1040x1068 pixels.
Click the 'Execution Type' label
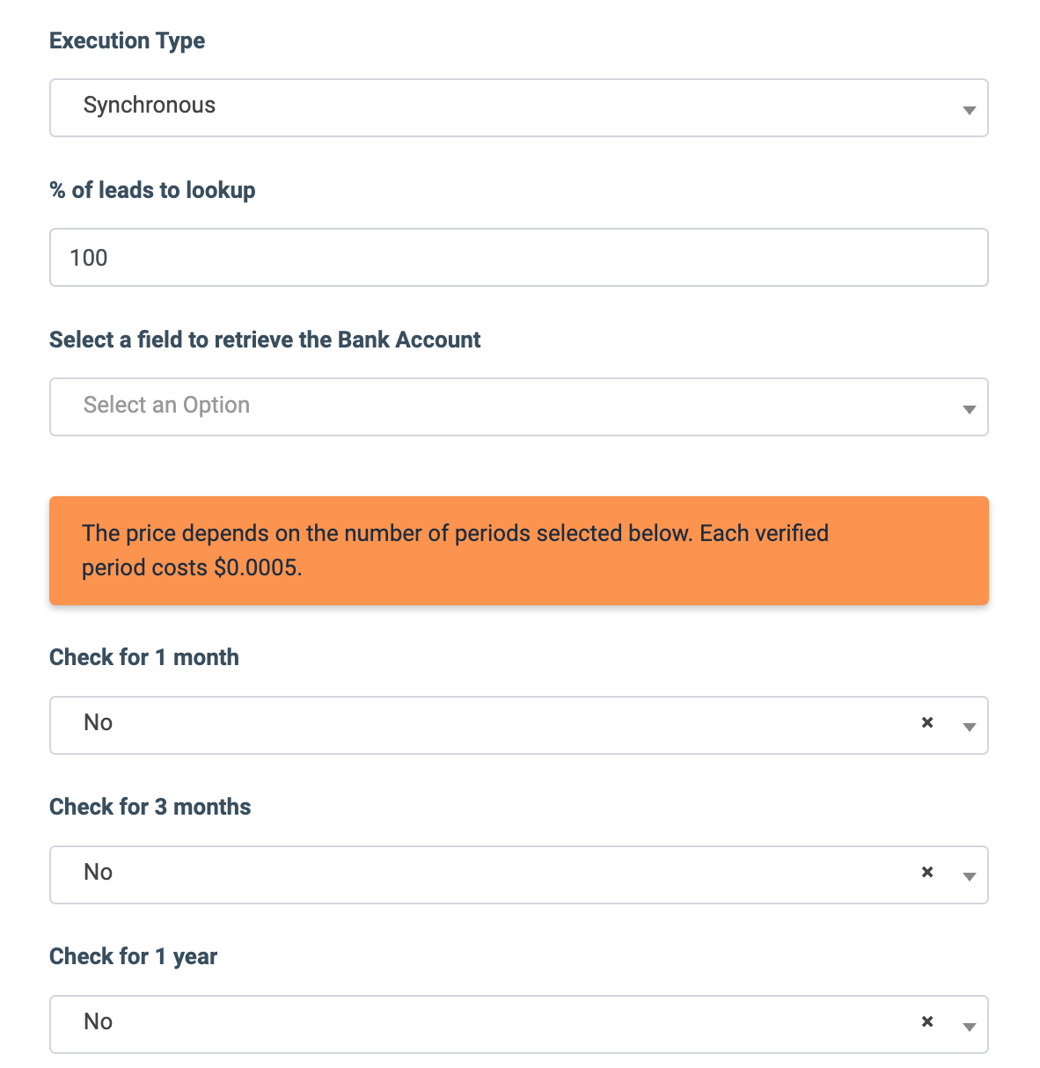(127, 41)
